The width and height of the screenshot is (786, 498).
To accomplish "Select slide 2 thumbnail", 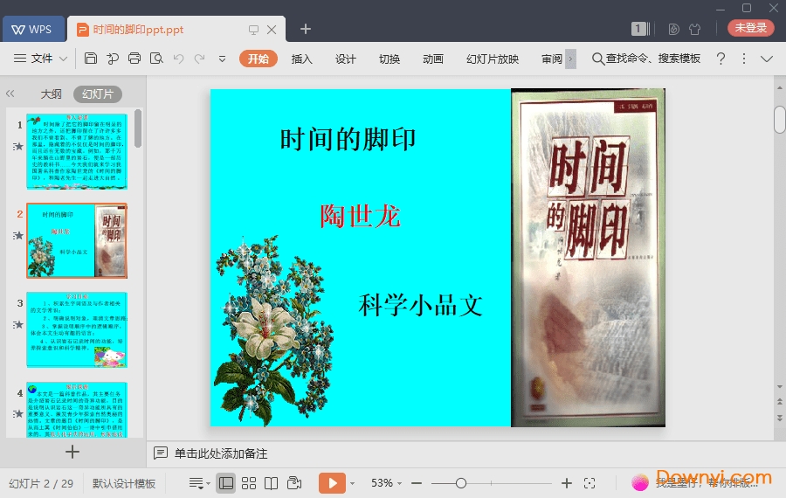I will coord(77,241).
